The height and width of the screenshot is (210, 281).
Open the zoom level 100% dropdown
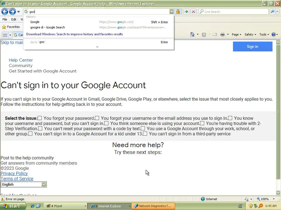(274, 199)
